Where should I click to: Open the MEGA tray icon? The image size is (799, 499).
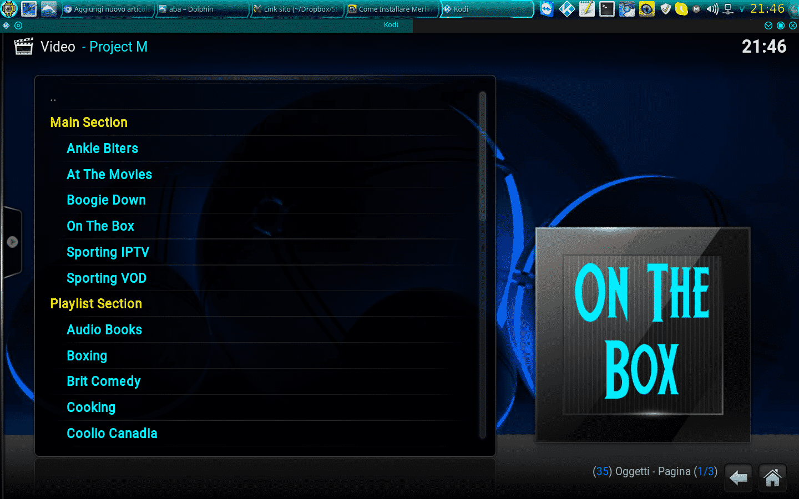[x=696, y=9]
